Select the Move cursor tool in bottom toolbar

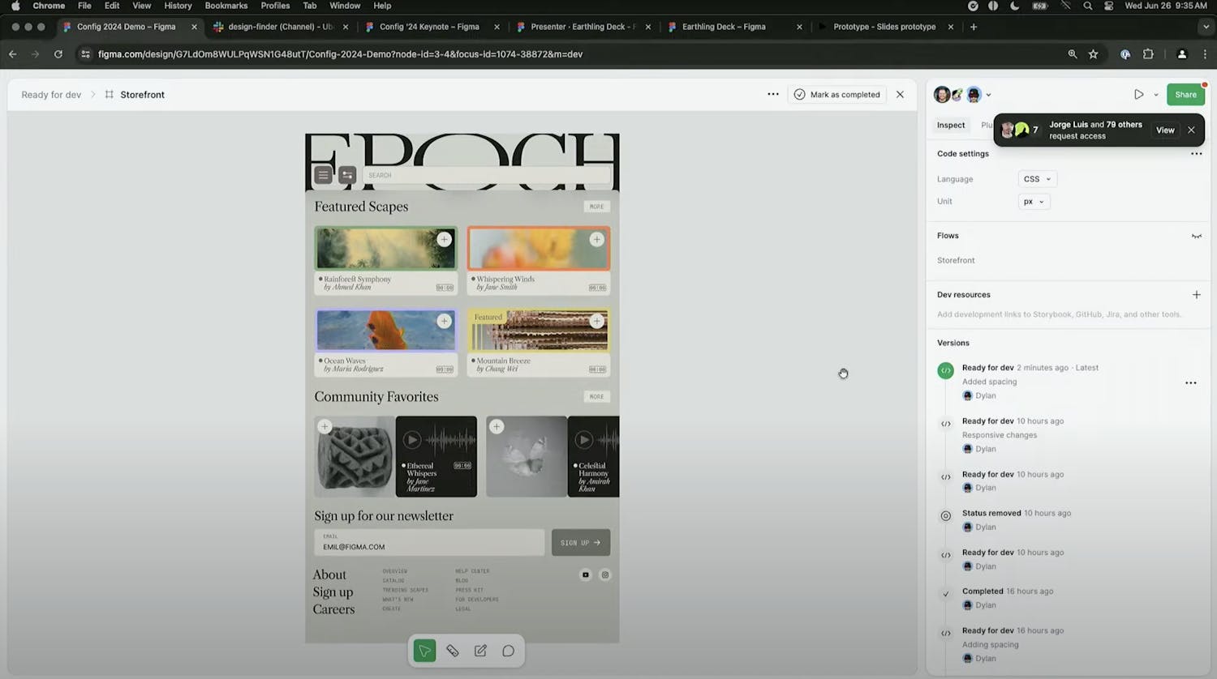pyautogui.click(x=424, y=651)
